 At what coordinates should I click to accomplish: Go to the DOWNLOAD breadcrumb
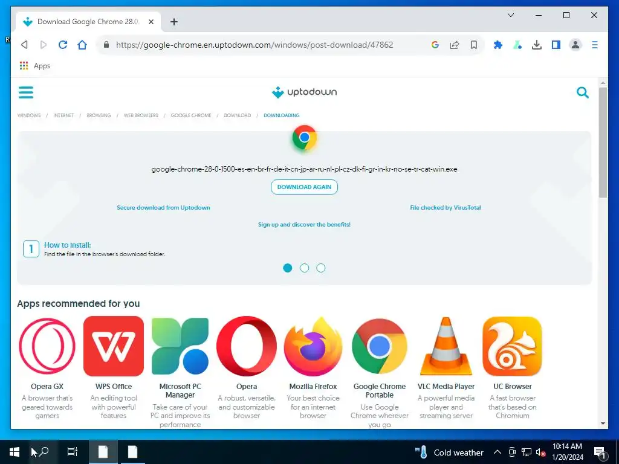click(237, 115)
